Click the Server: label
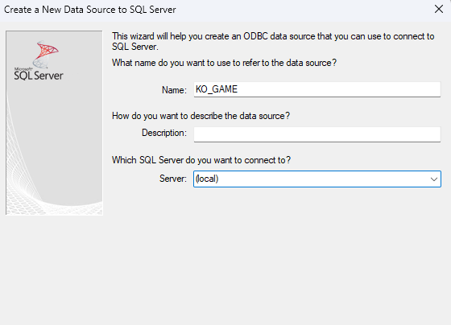Image resolution: width=451 pixels, height=325 pixels. tap(173, 179)
